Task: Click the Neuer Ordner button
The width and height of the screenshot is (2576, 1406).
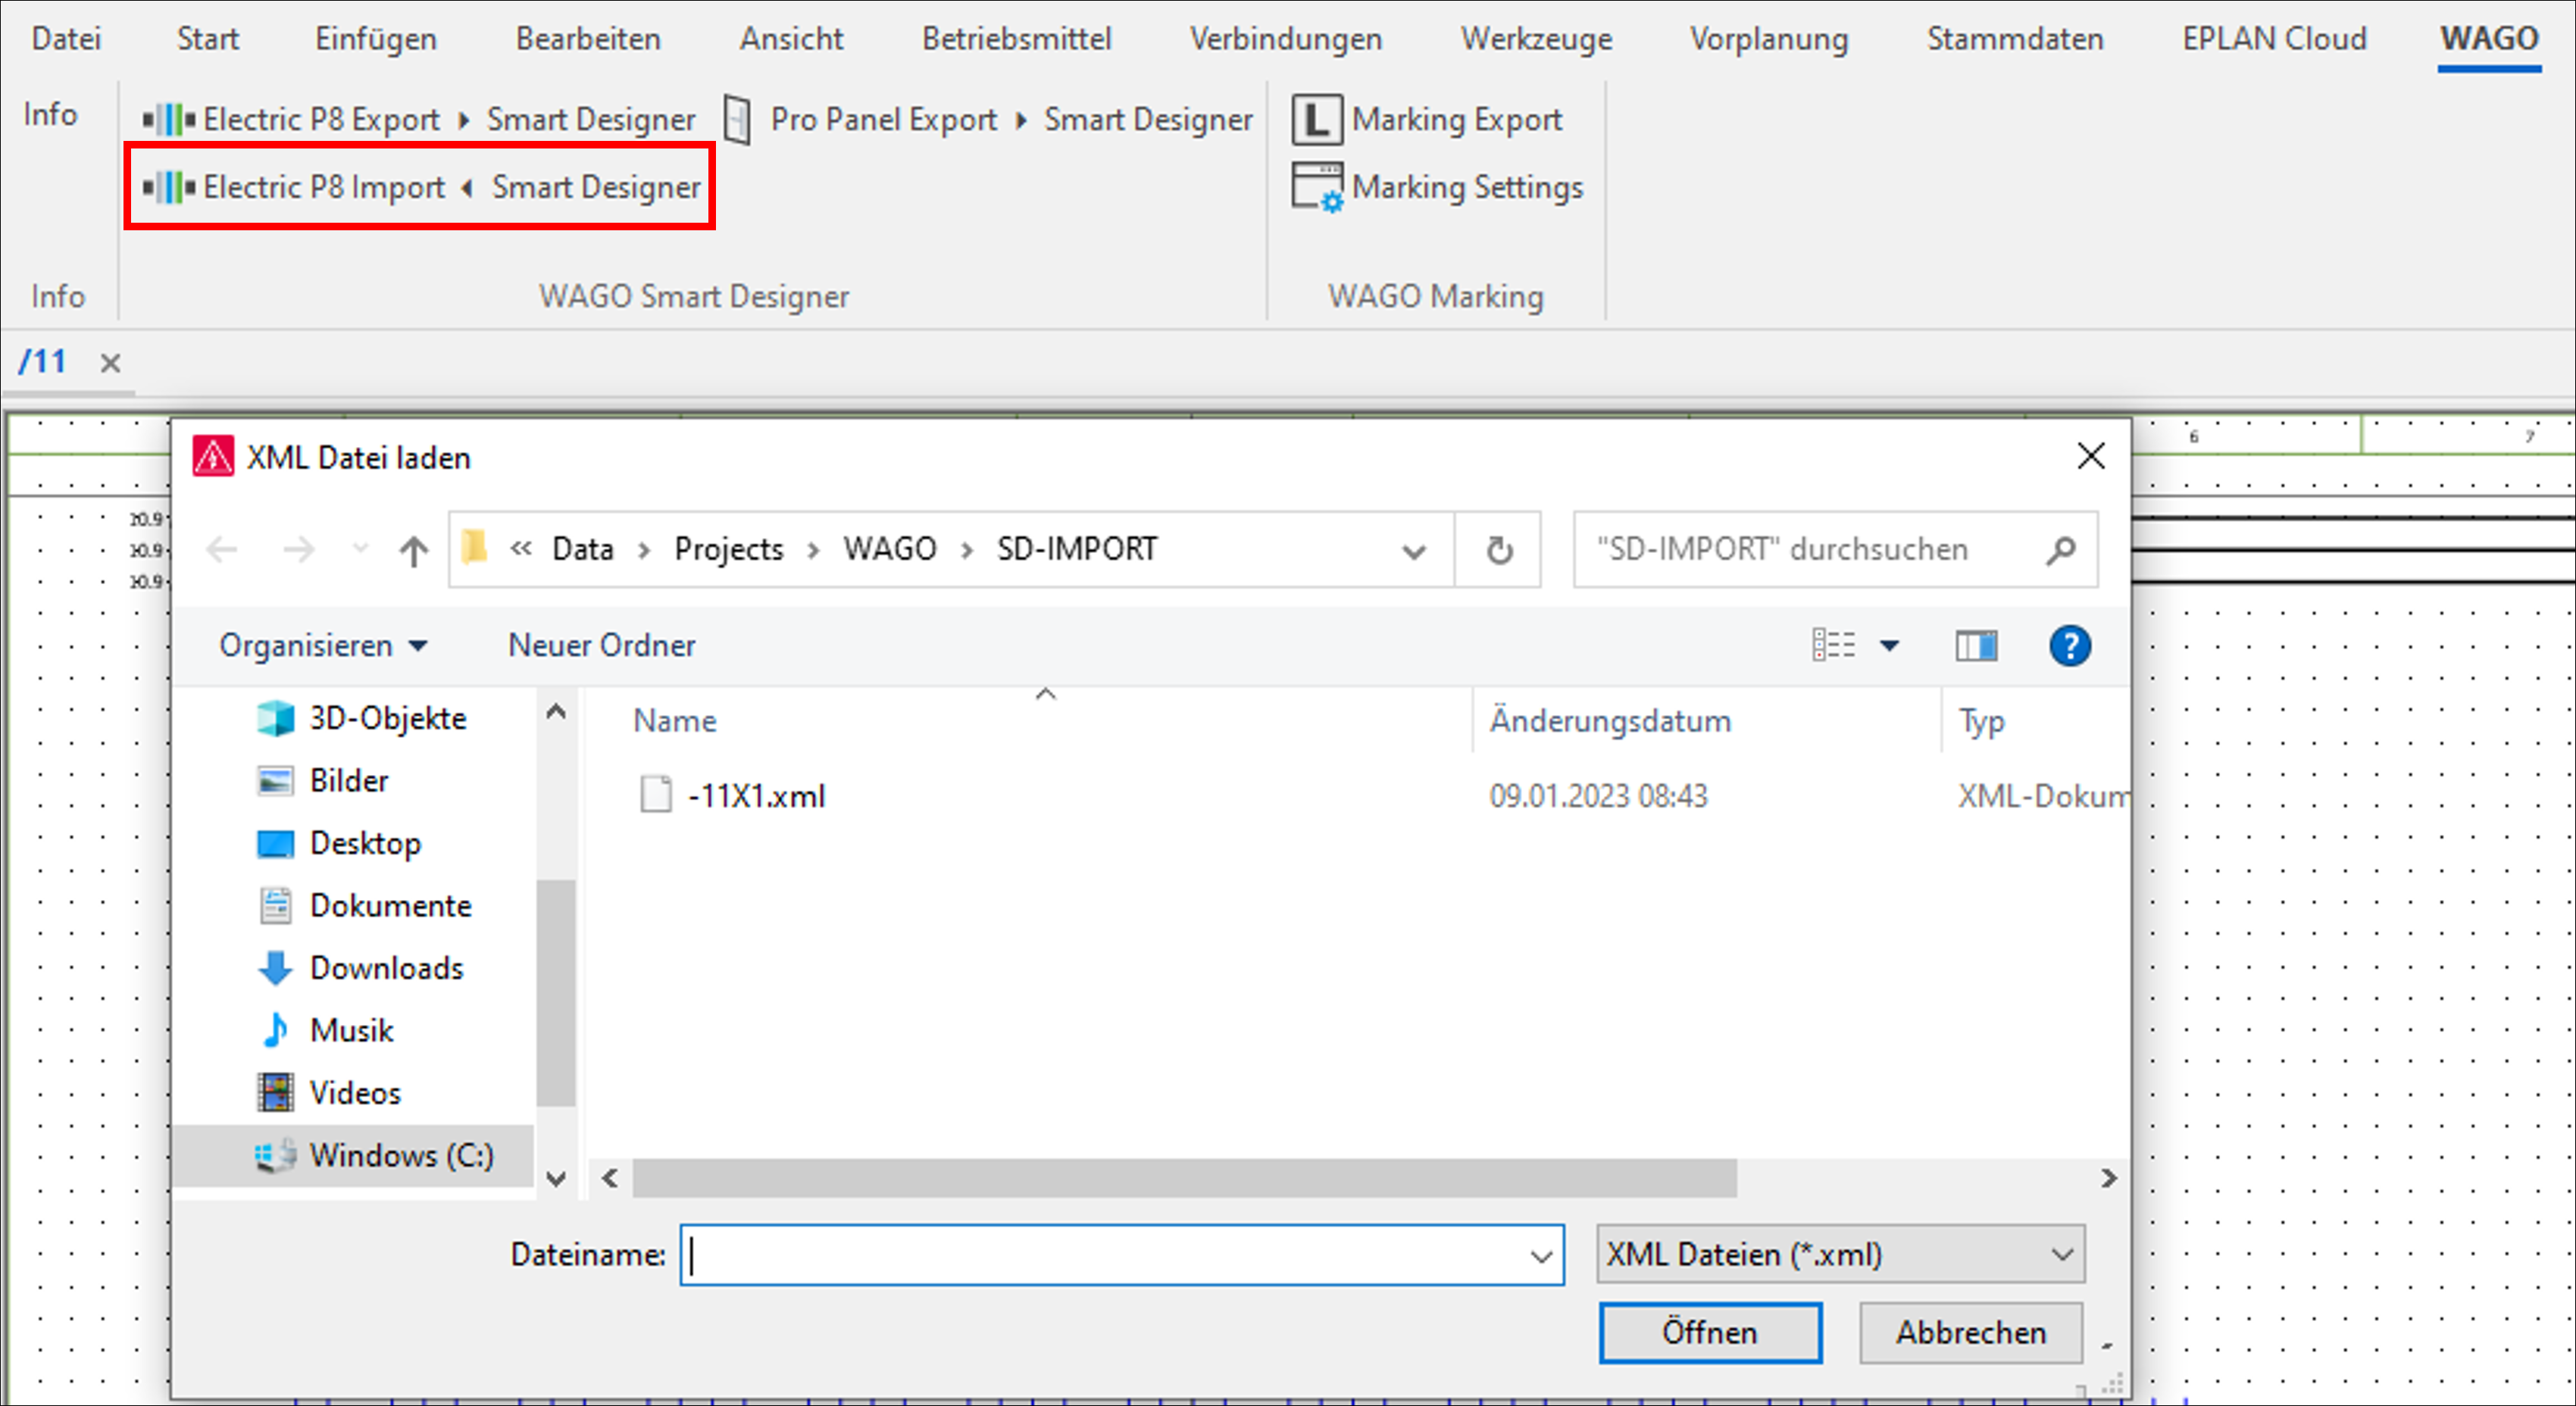Action: [x=599, y=644]
